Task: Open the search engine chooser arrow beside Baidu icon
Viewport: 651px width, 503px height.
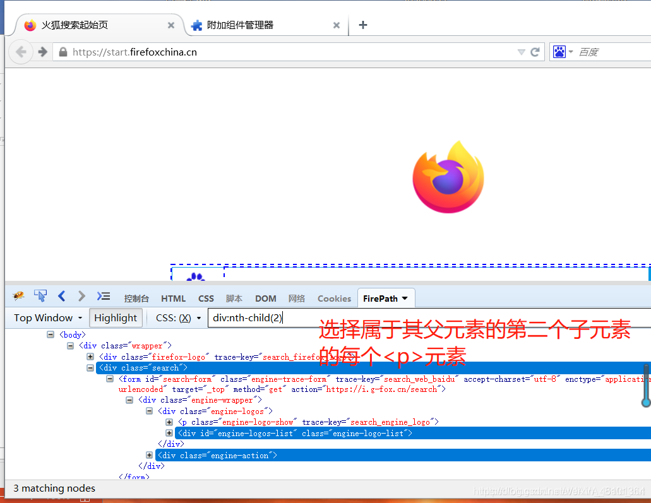Action: pos(571,52)
